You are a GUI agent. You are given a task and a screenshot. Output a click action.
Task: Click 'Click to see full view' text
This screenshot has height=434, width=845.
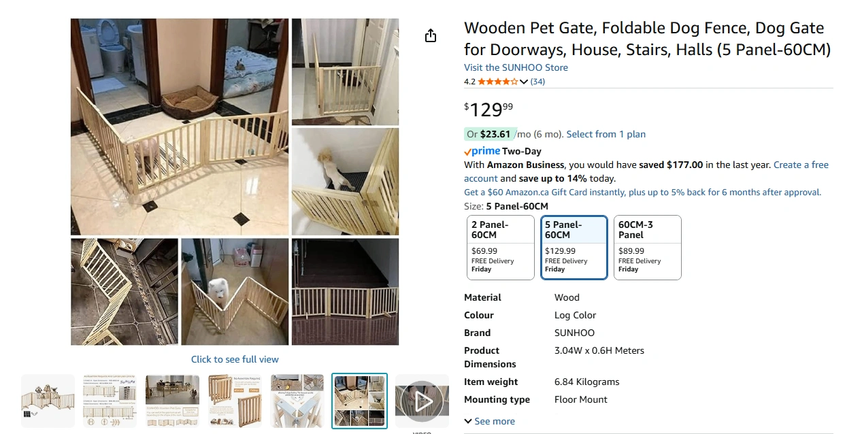(x=235, y=359)
